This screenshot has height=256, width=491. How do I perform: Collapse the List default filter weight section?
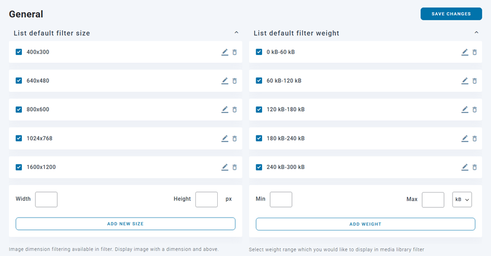(x=477, y=33)
